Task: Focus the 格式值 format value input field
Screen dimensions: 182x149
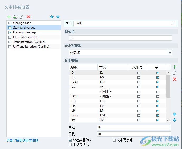Action: click(120, 38)
